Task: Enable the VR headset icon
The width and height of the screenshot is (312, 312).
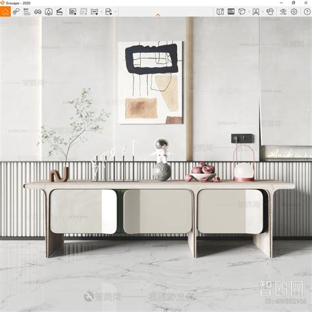Action: pos(270,11)
